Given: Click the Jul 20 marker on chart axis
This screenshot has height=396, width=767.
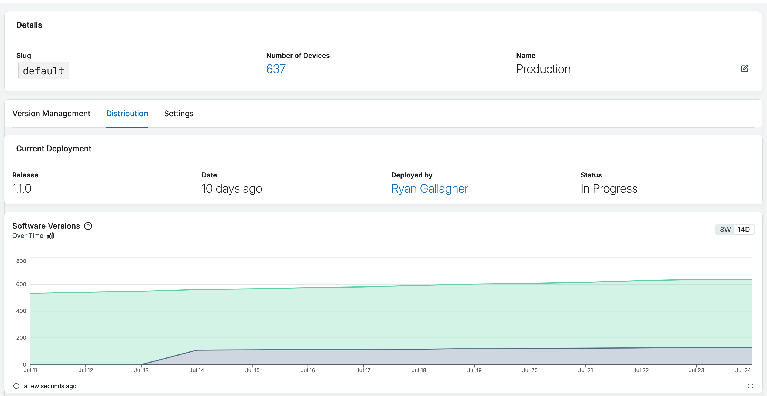Looking at the screenshot, I should coord(530,370).
